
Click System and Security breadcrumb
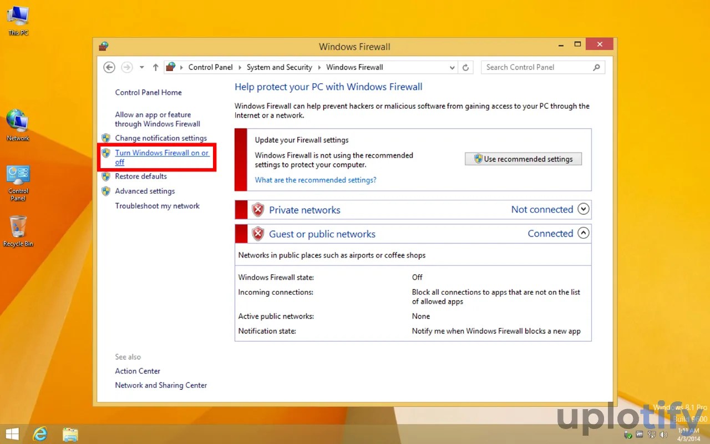279,67
